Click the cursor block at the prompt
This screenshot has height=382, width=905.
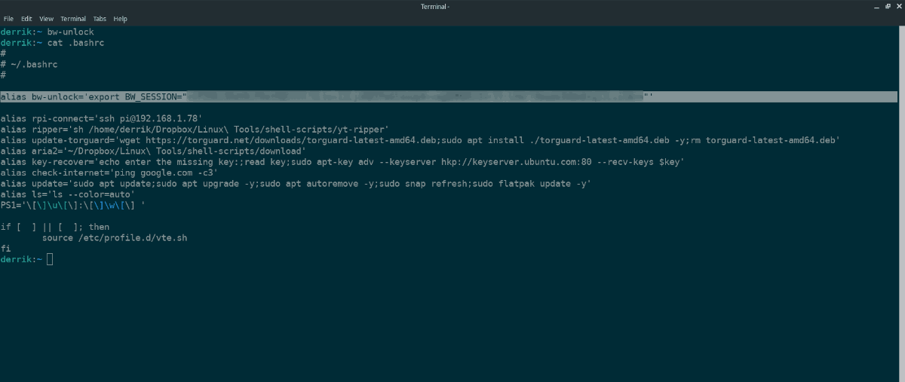pyautogui.click(x=50, y=259)
